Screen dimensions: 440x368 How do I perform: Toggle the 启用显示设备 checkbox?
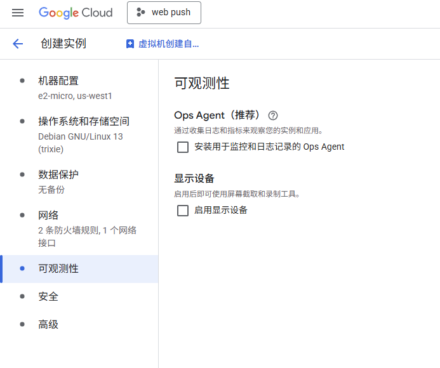[183, 211]
